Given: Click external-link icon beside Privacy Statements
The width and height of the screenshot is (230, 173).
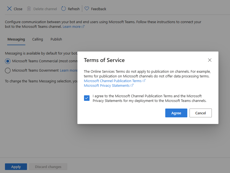Looking at the screenshot, I should coord(132,85).
